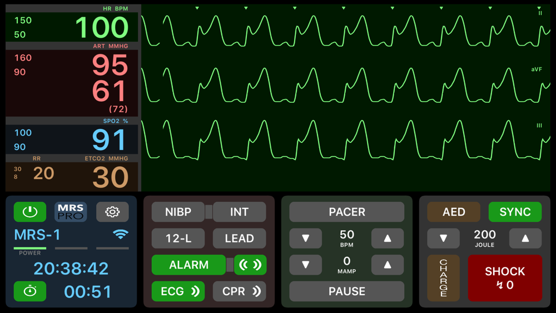This screenshot has width=556, height=313.
Task: Open the MRS PRO logo button
Action: point(71,212)
